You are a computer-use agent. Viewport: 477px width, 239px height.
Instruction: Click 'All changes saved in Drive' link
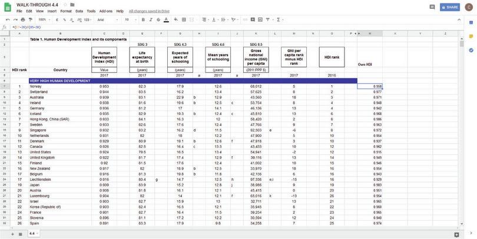point(149,11)
